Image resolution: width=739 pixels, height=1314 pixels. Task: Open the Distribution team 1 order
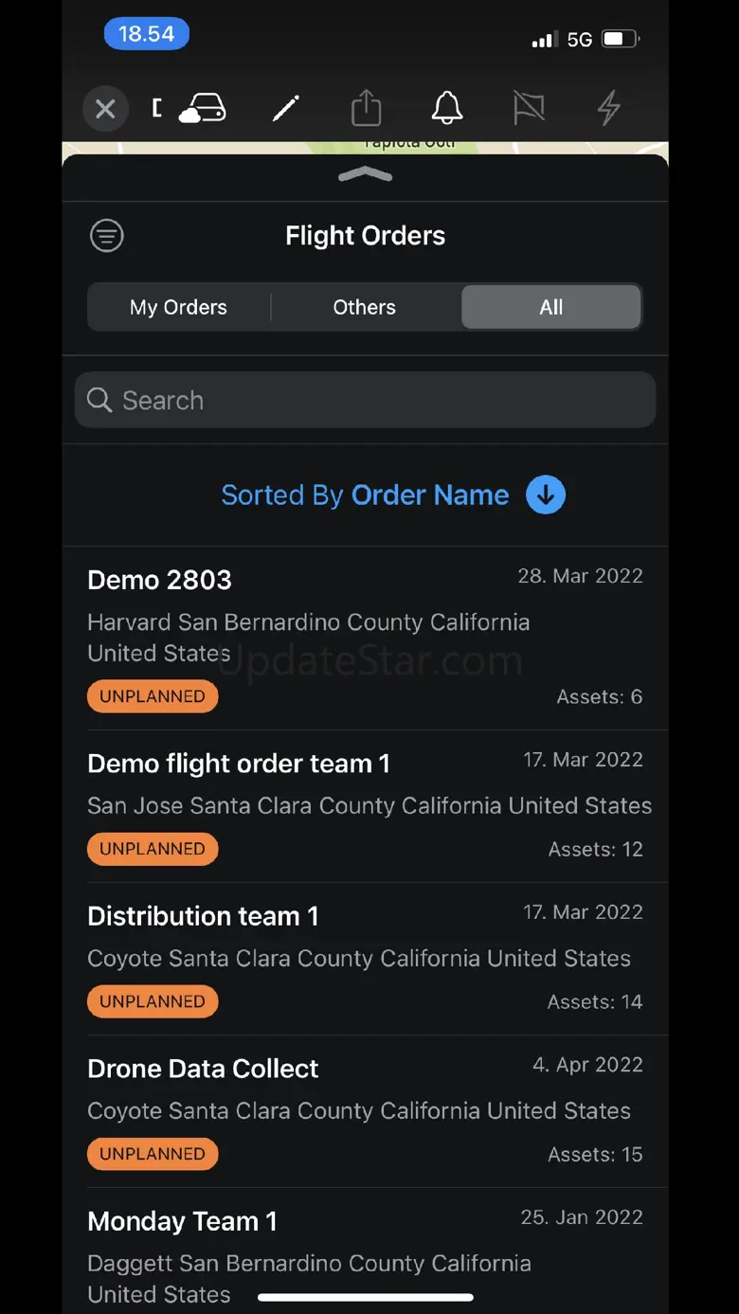[365, 959]
